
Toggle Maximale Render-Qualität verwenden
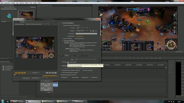tap(61, 70)
